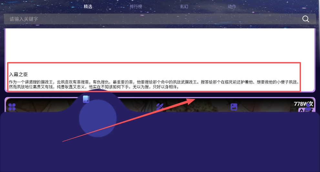Click the description line starting 然而夙敌地位高贵
Image resolution: width=320 pixels, height=172 pixels.
(94, 87)
